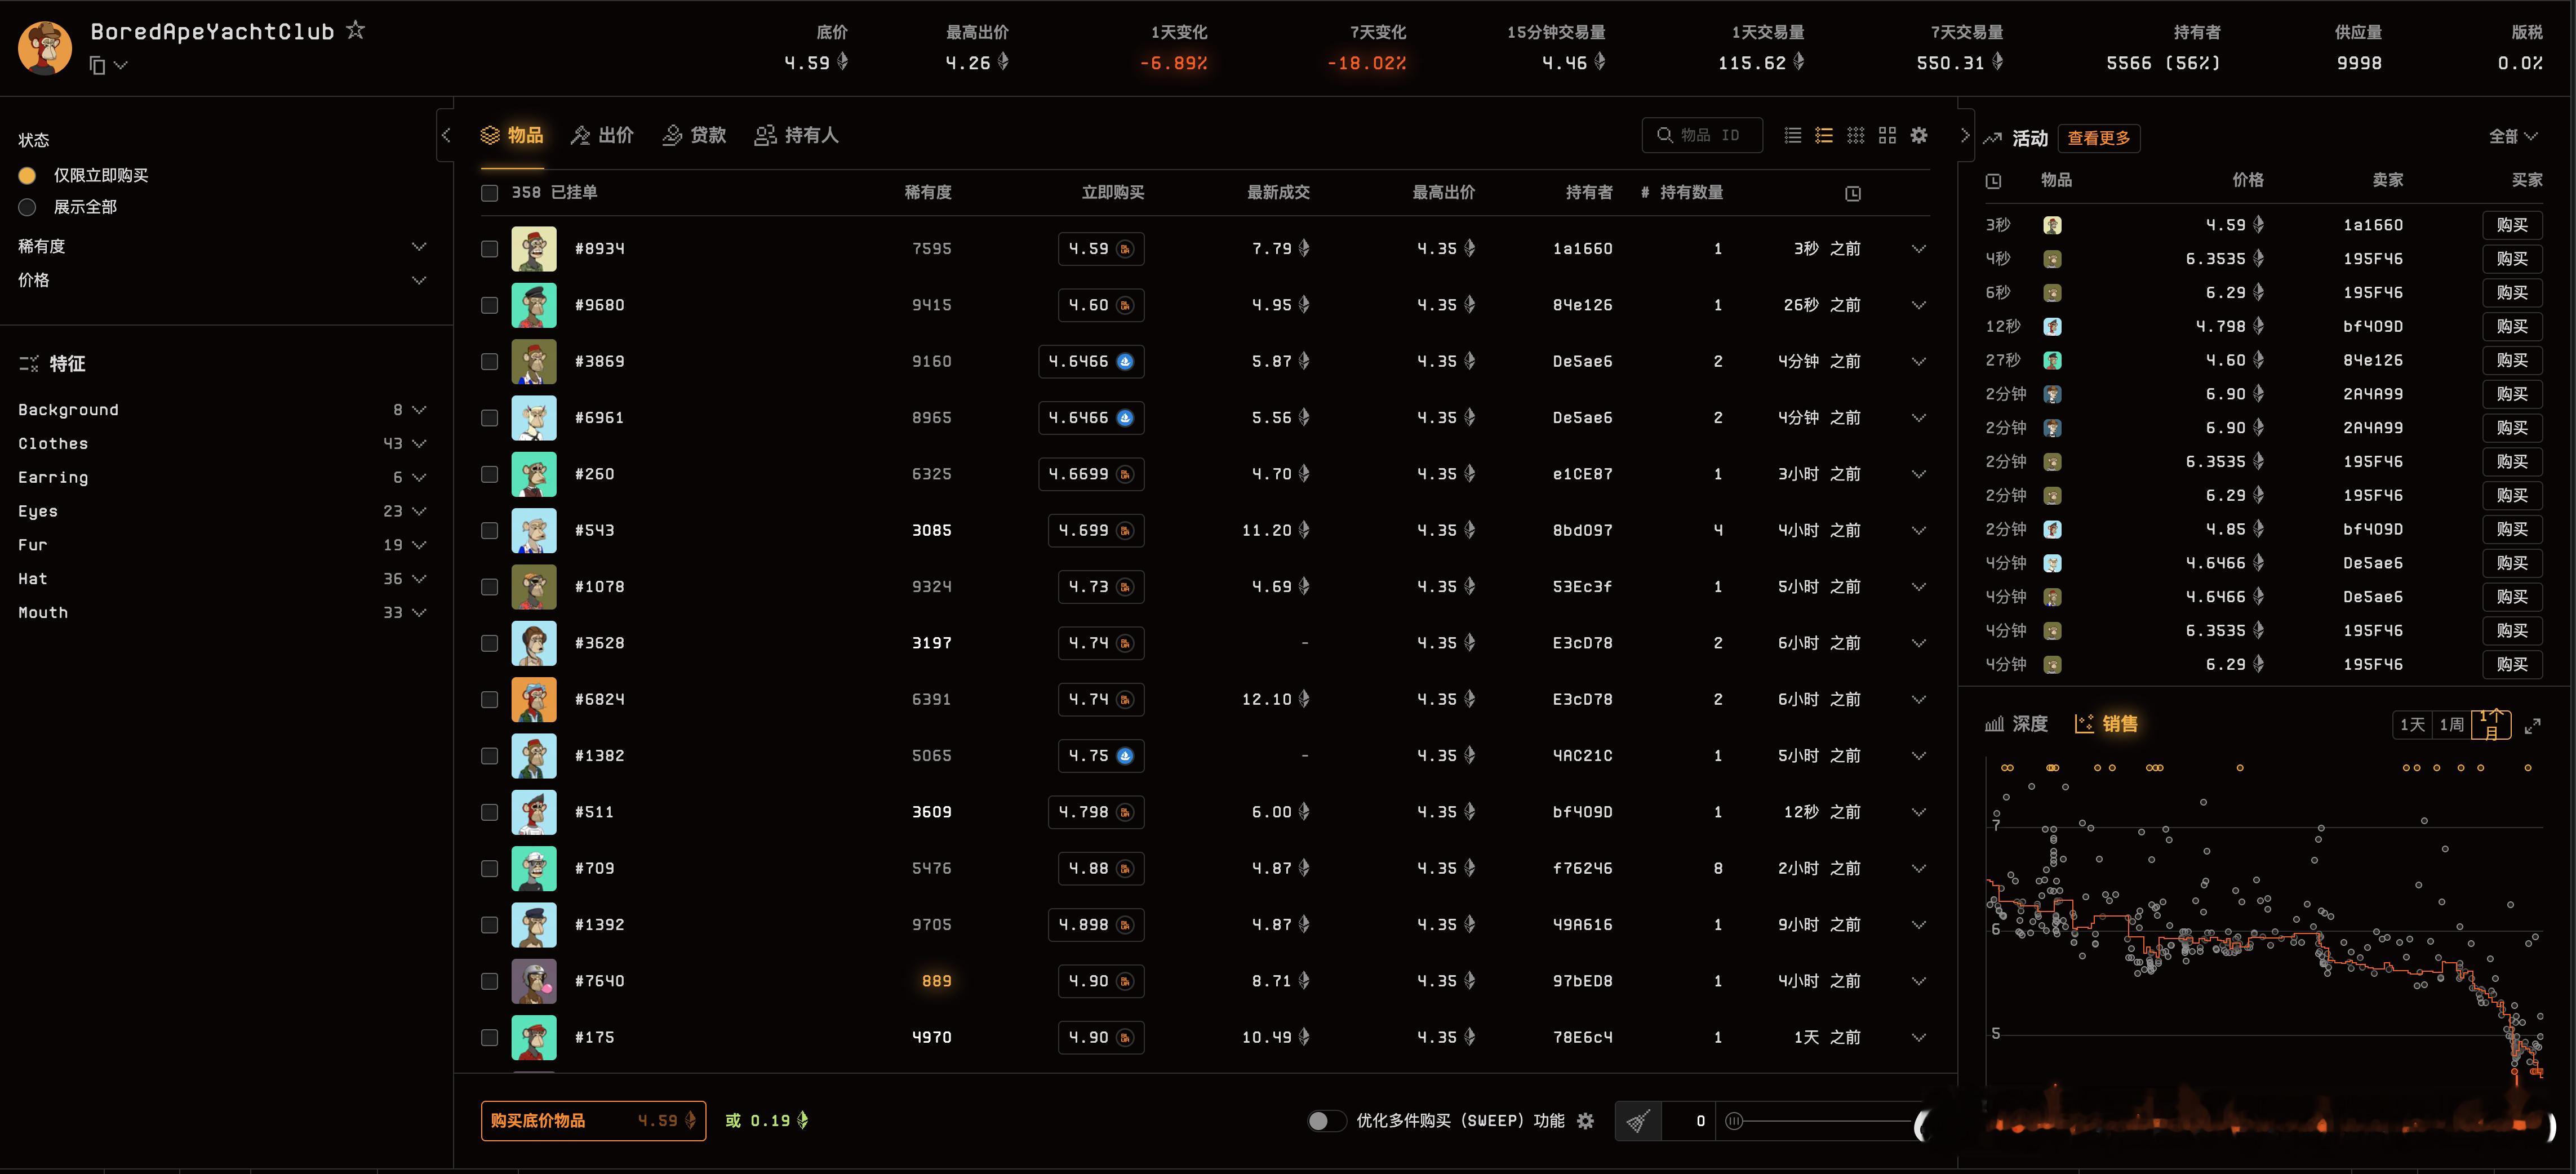Expand the 稀有度 filter section
The width and height of the screenshot is (2576, 1174).
(419, 246)
